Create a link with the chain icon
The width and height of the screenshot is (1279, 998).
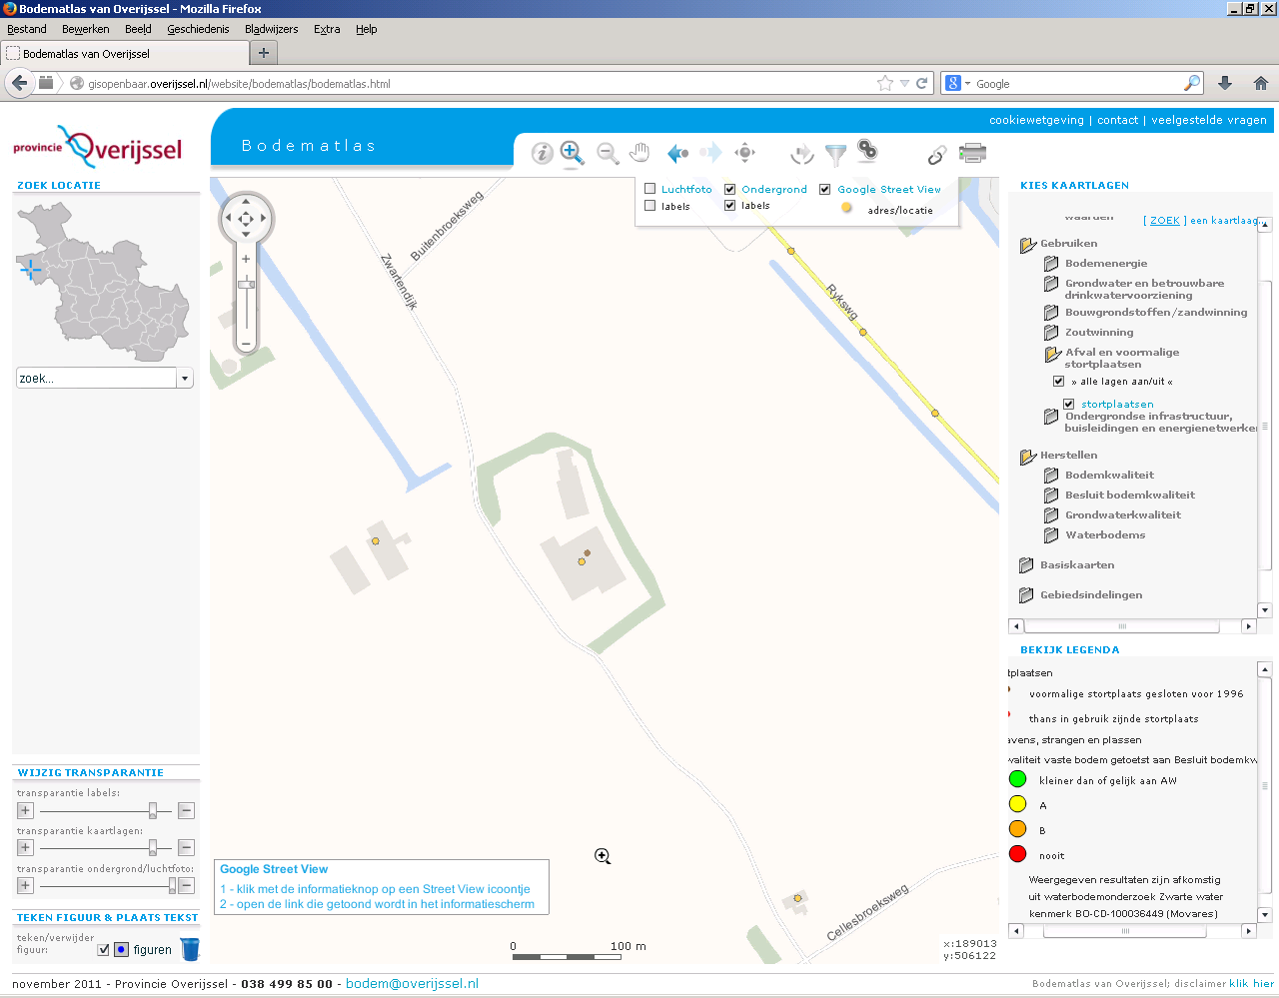[936, 155]
